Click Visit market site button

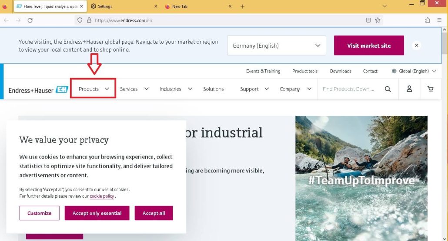coord(369,46)
